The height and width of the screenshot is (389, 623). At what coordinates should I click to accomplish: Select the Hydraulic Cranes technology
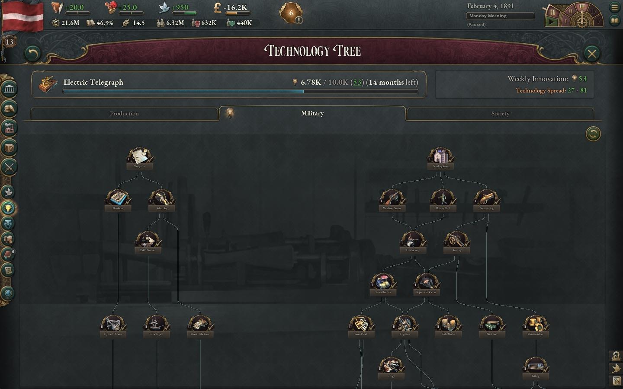[x=113, y=324]
